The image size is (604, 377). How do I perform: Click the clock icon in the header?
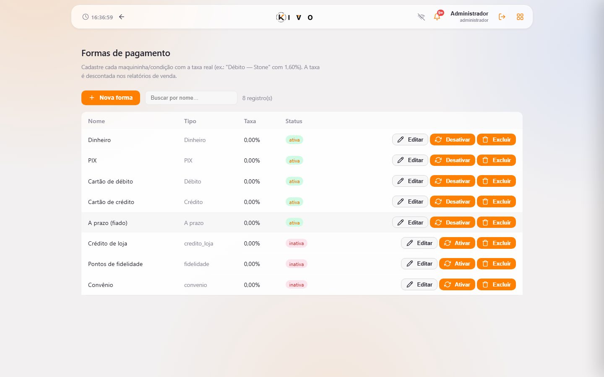(x=86, y=17)
